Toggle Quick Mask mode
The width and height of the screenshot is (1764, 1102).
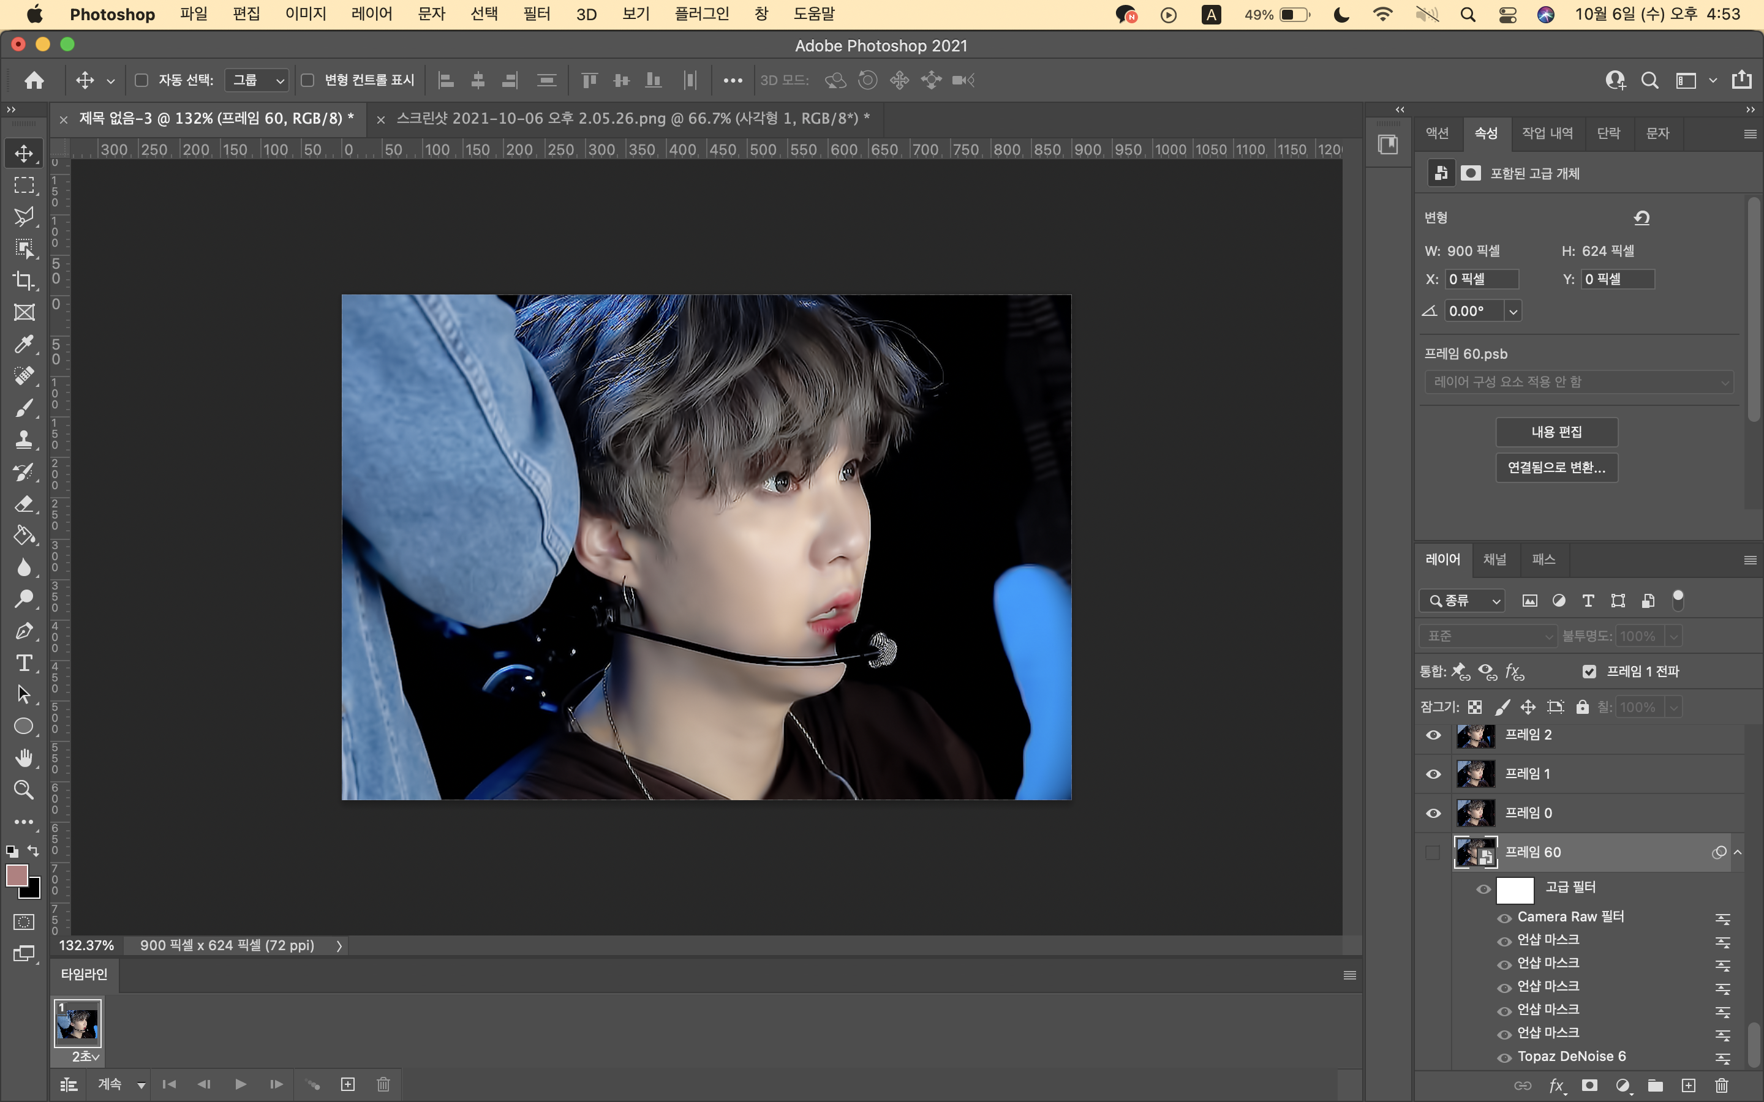click(x=24, y=922)
